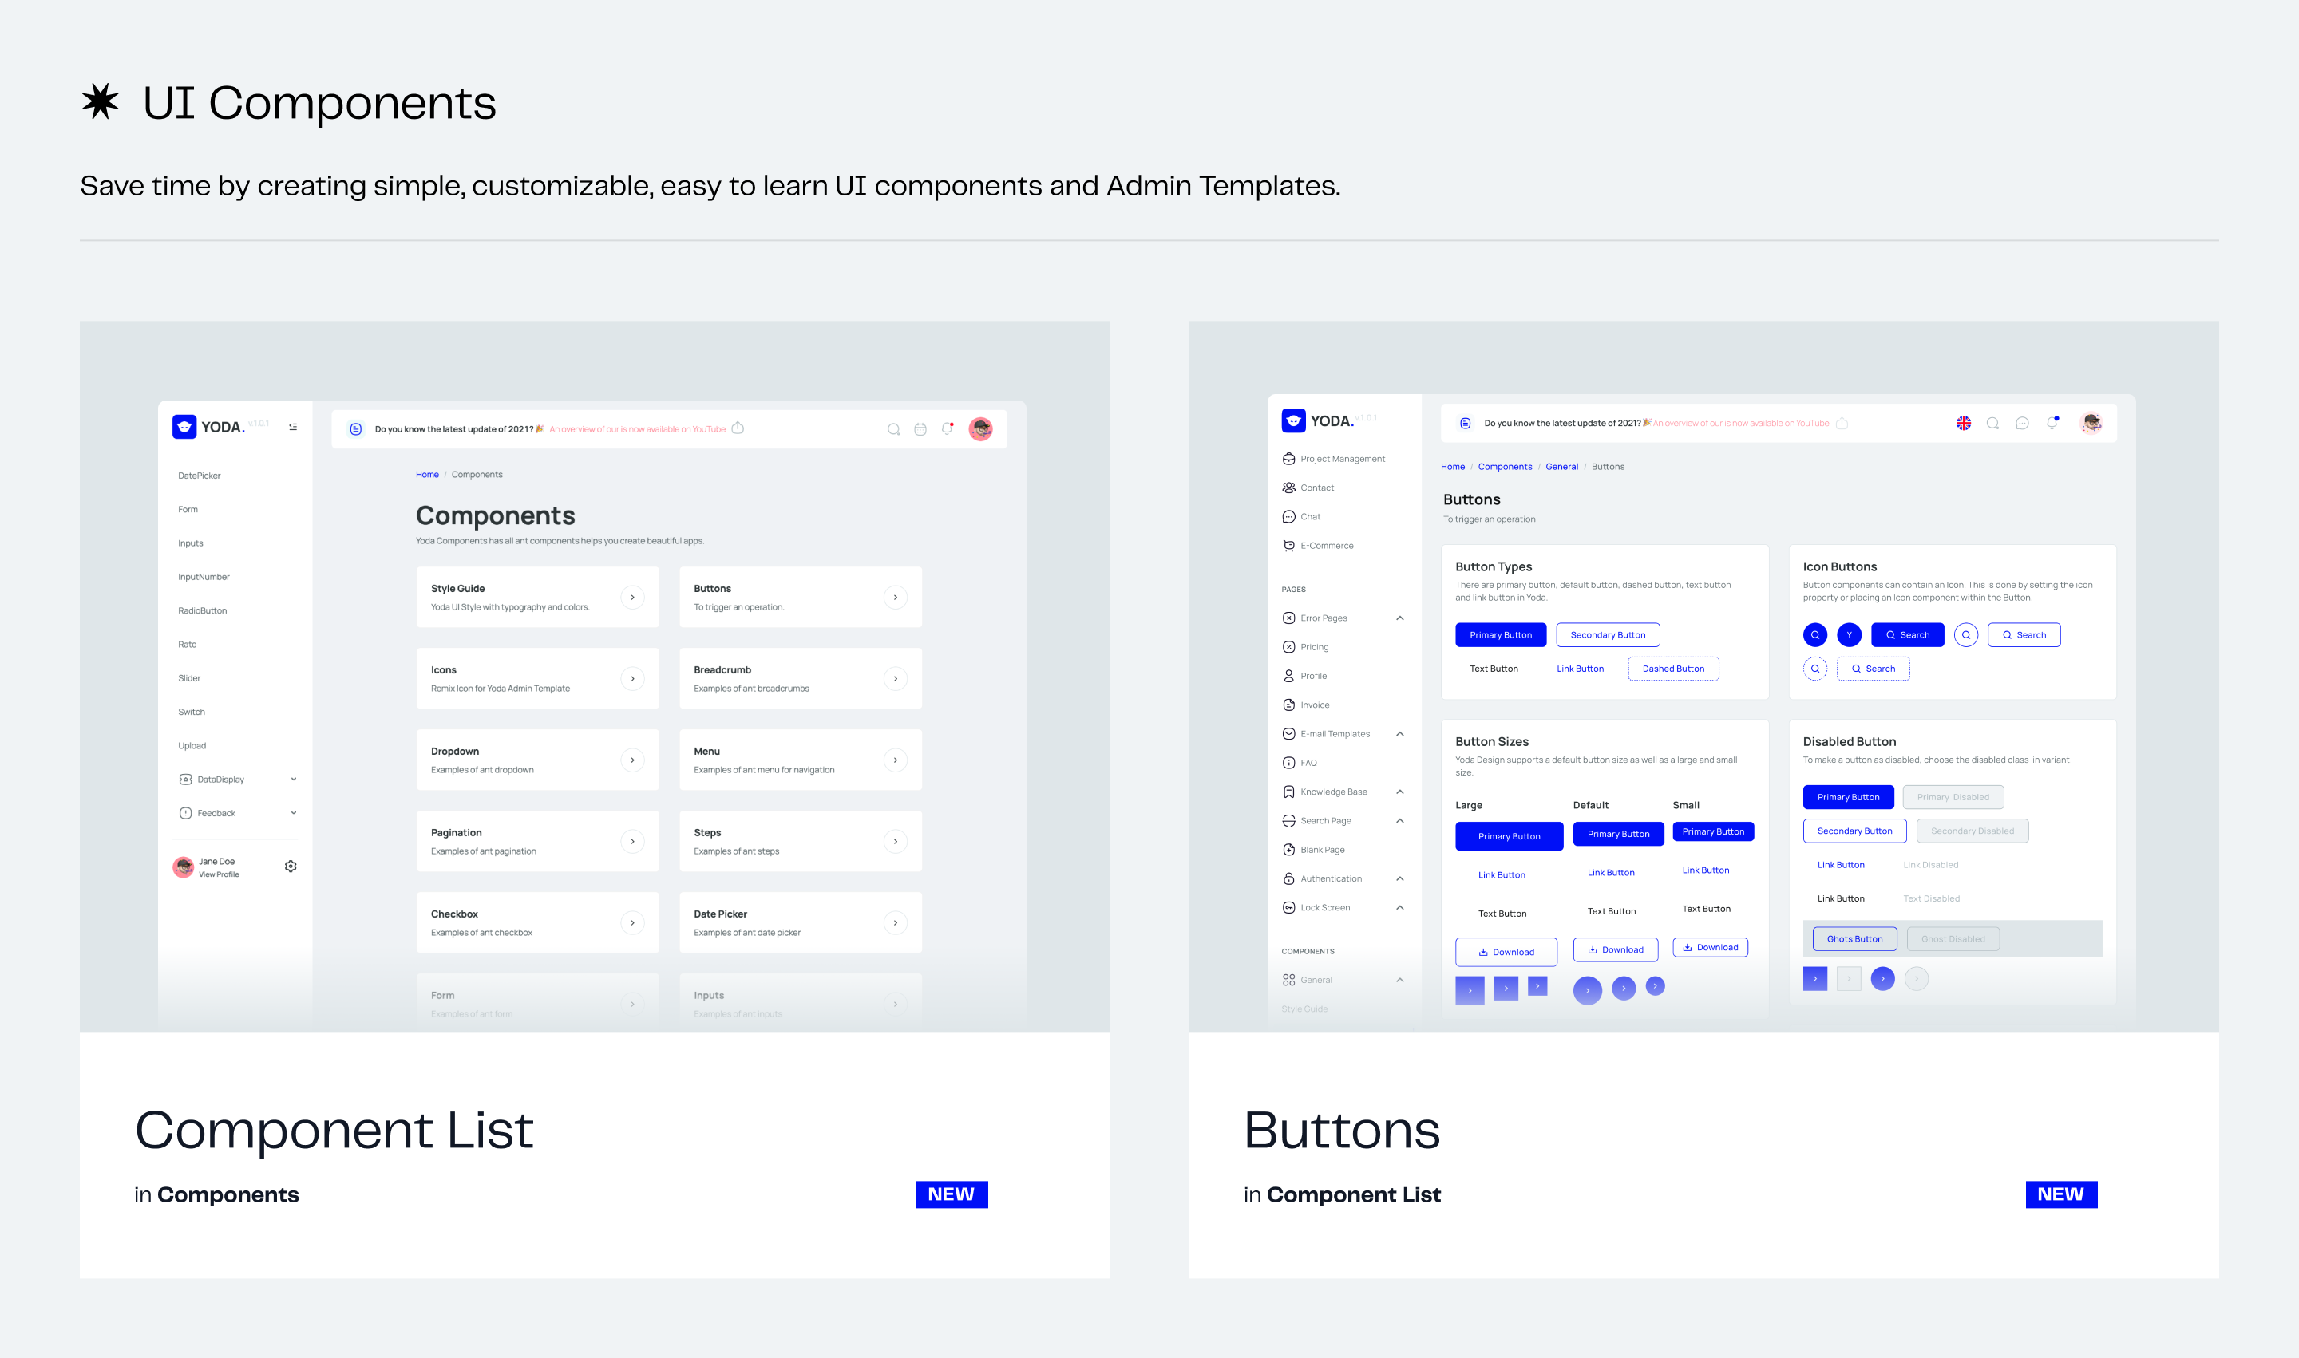Click View Profile under Jane Doe

[219, 874]
